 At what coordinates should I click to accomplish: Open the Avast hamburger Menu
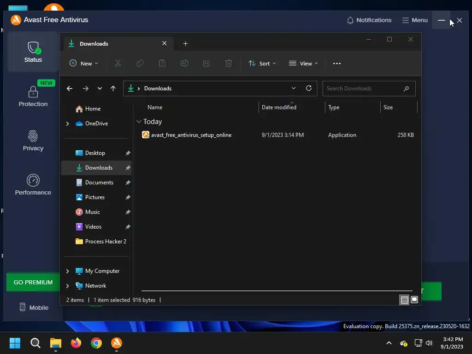click(415, 20)
